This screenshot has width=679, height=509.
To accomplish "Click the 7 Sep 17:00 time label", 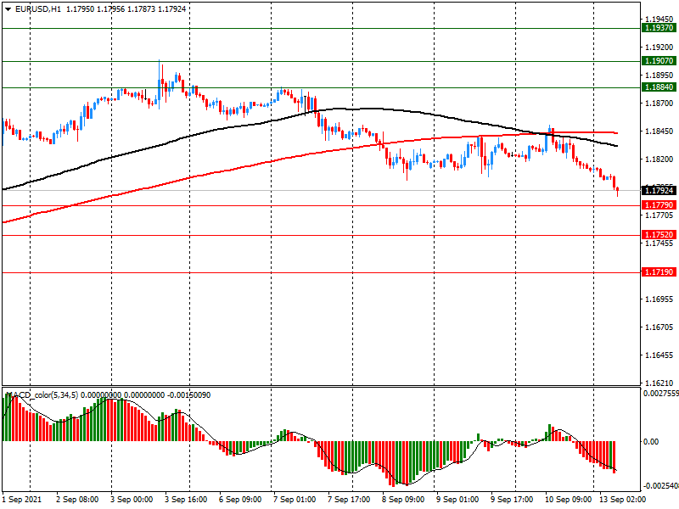I will click(x=349, y=500).
